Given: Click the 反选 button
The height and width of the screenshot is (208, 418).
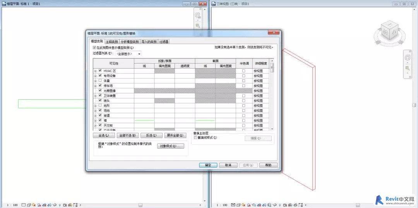Looking at the screenshot, I should click(151, 135).
